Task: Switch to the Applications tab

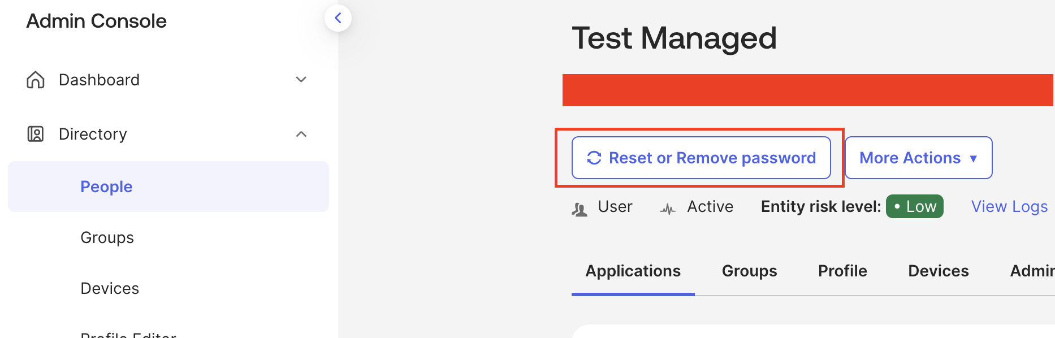Action: click(x=633, y=271)
